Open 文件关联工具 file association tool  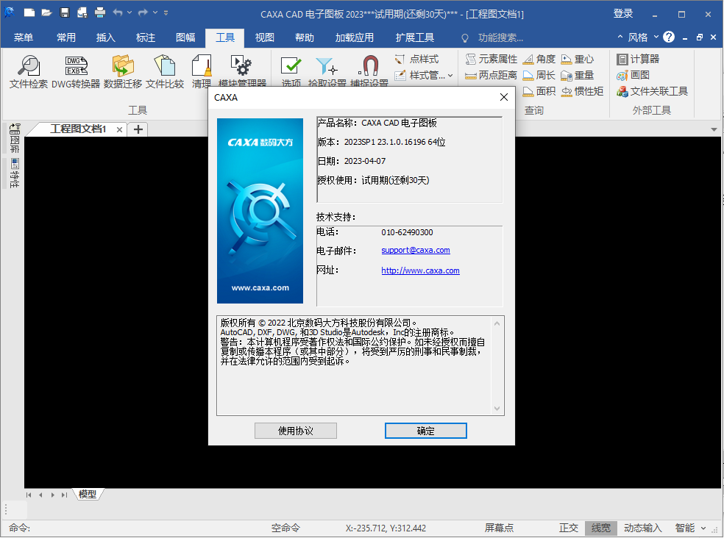(653, 91)
